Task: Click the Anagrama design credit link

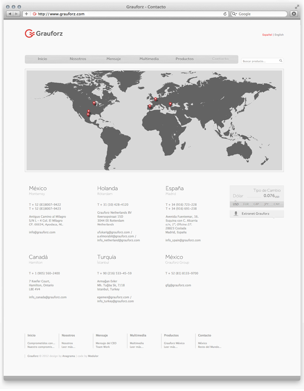Action: (x=69, y=356)
